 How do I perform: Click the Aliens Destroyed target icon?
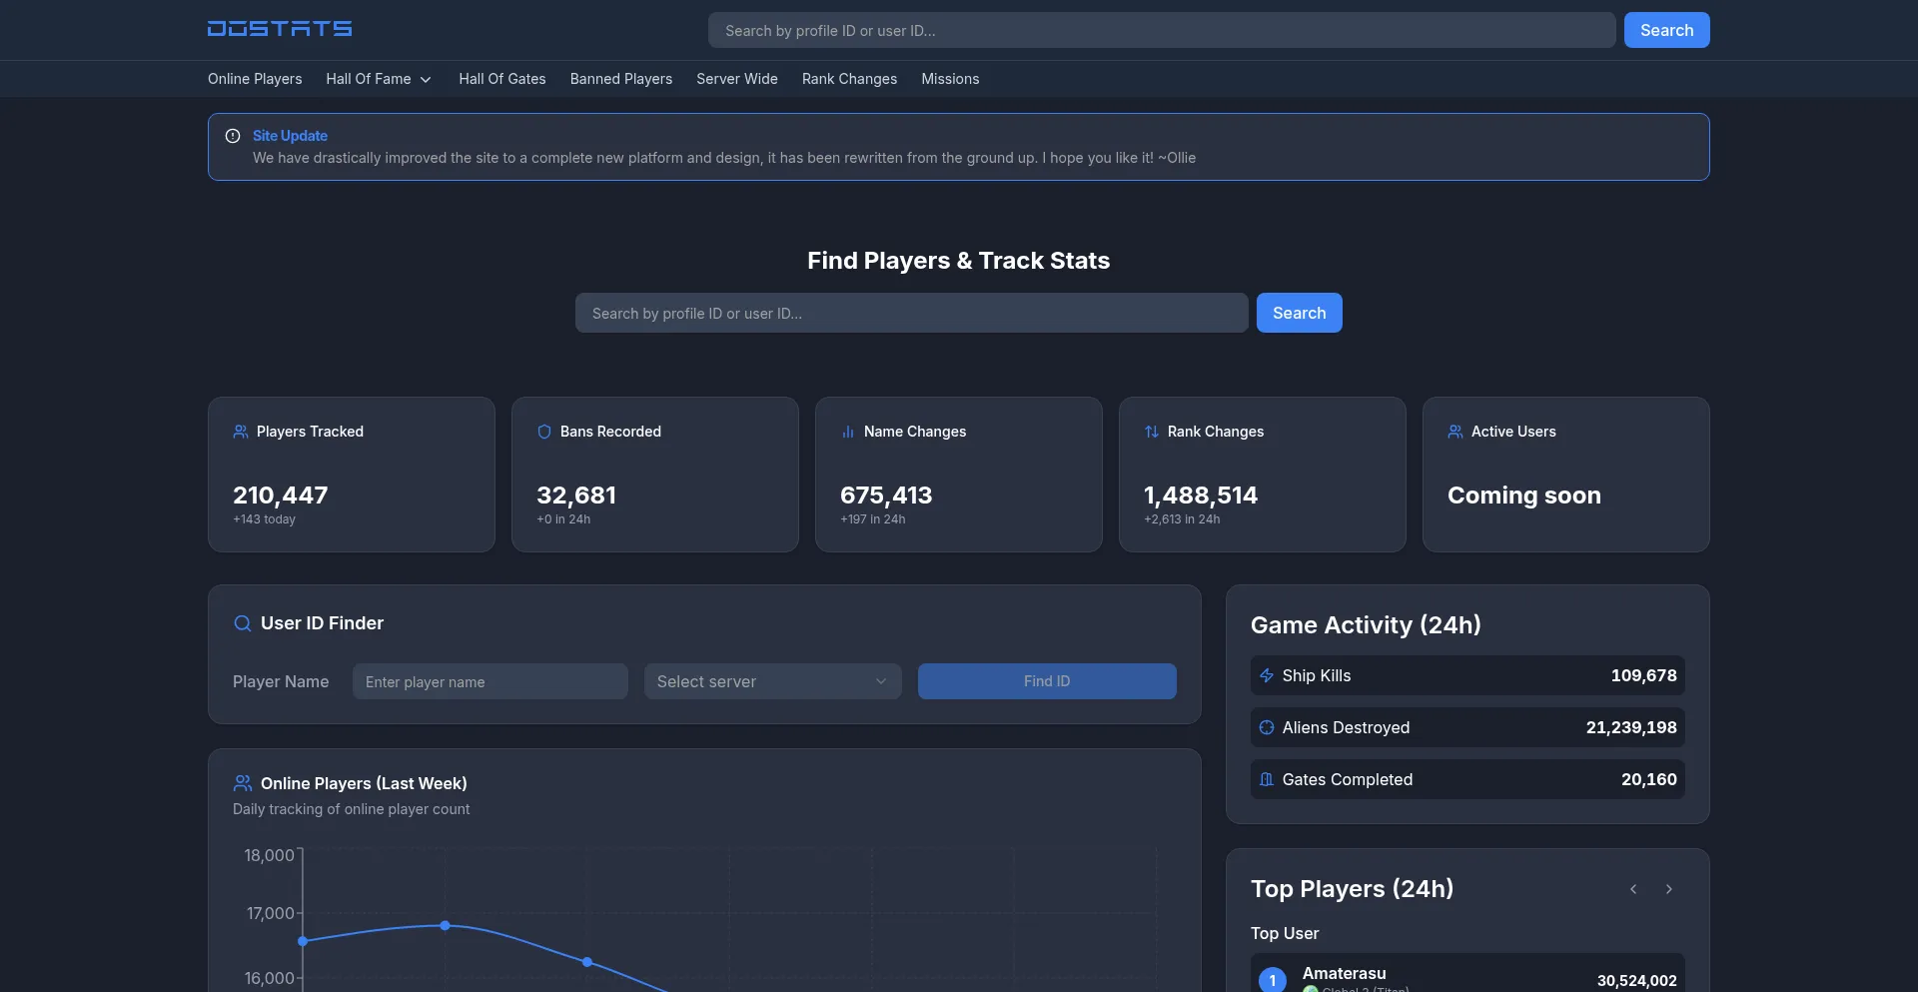1267,727
